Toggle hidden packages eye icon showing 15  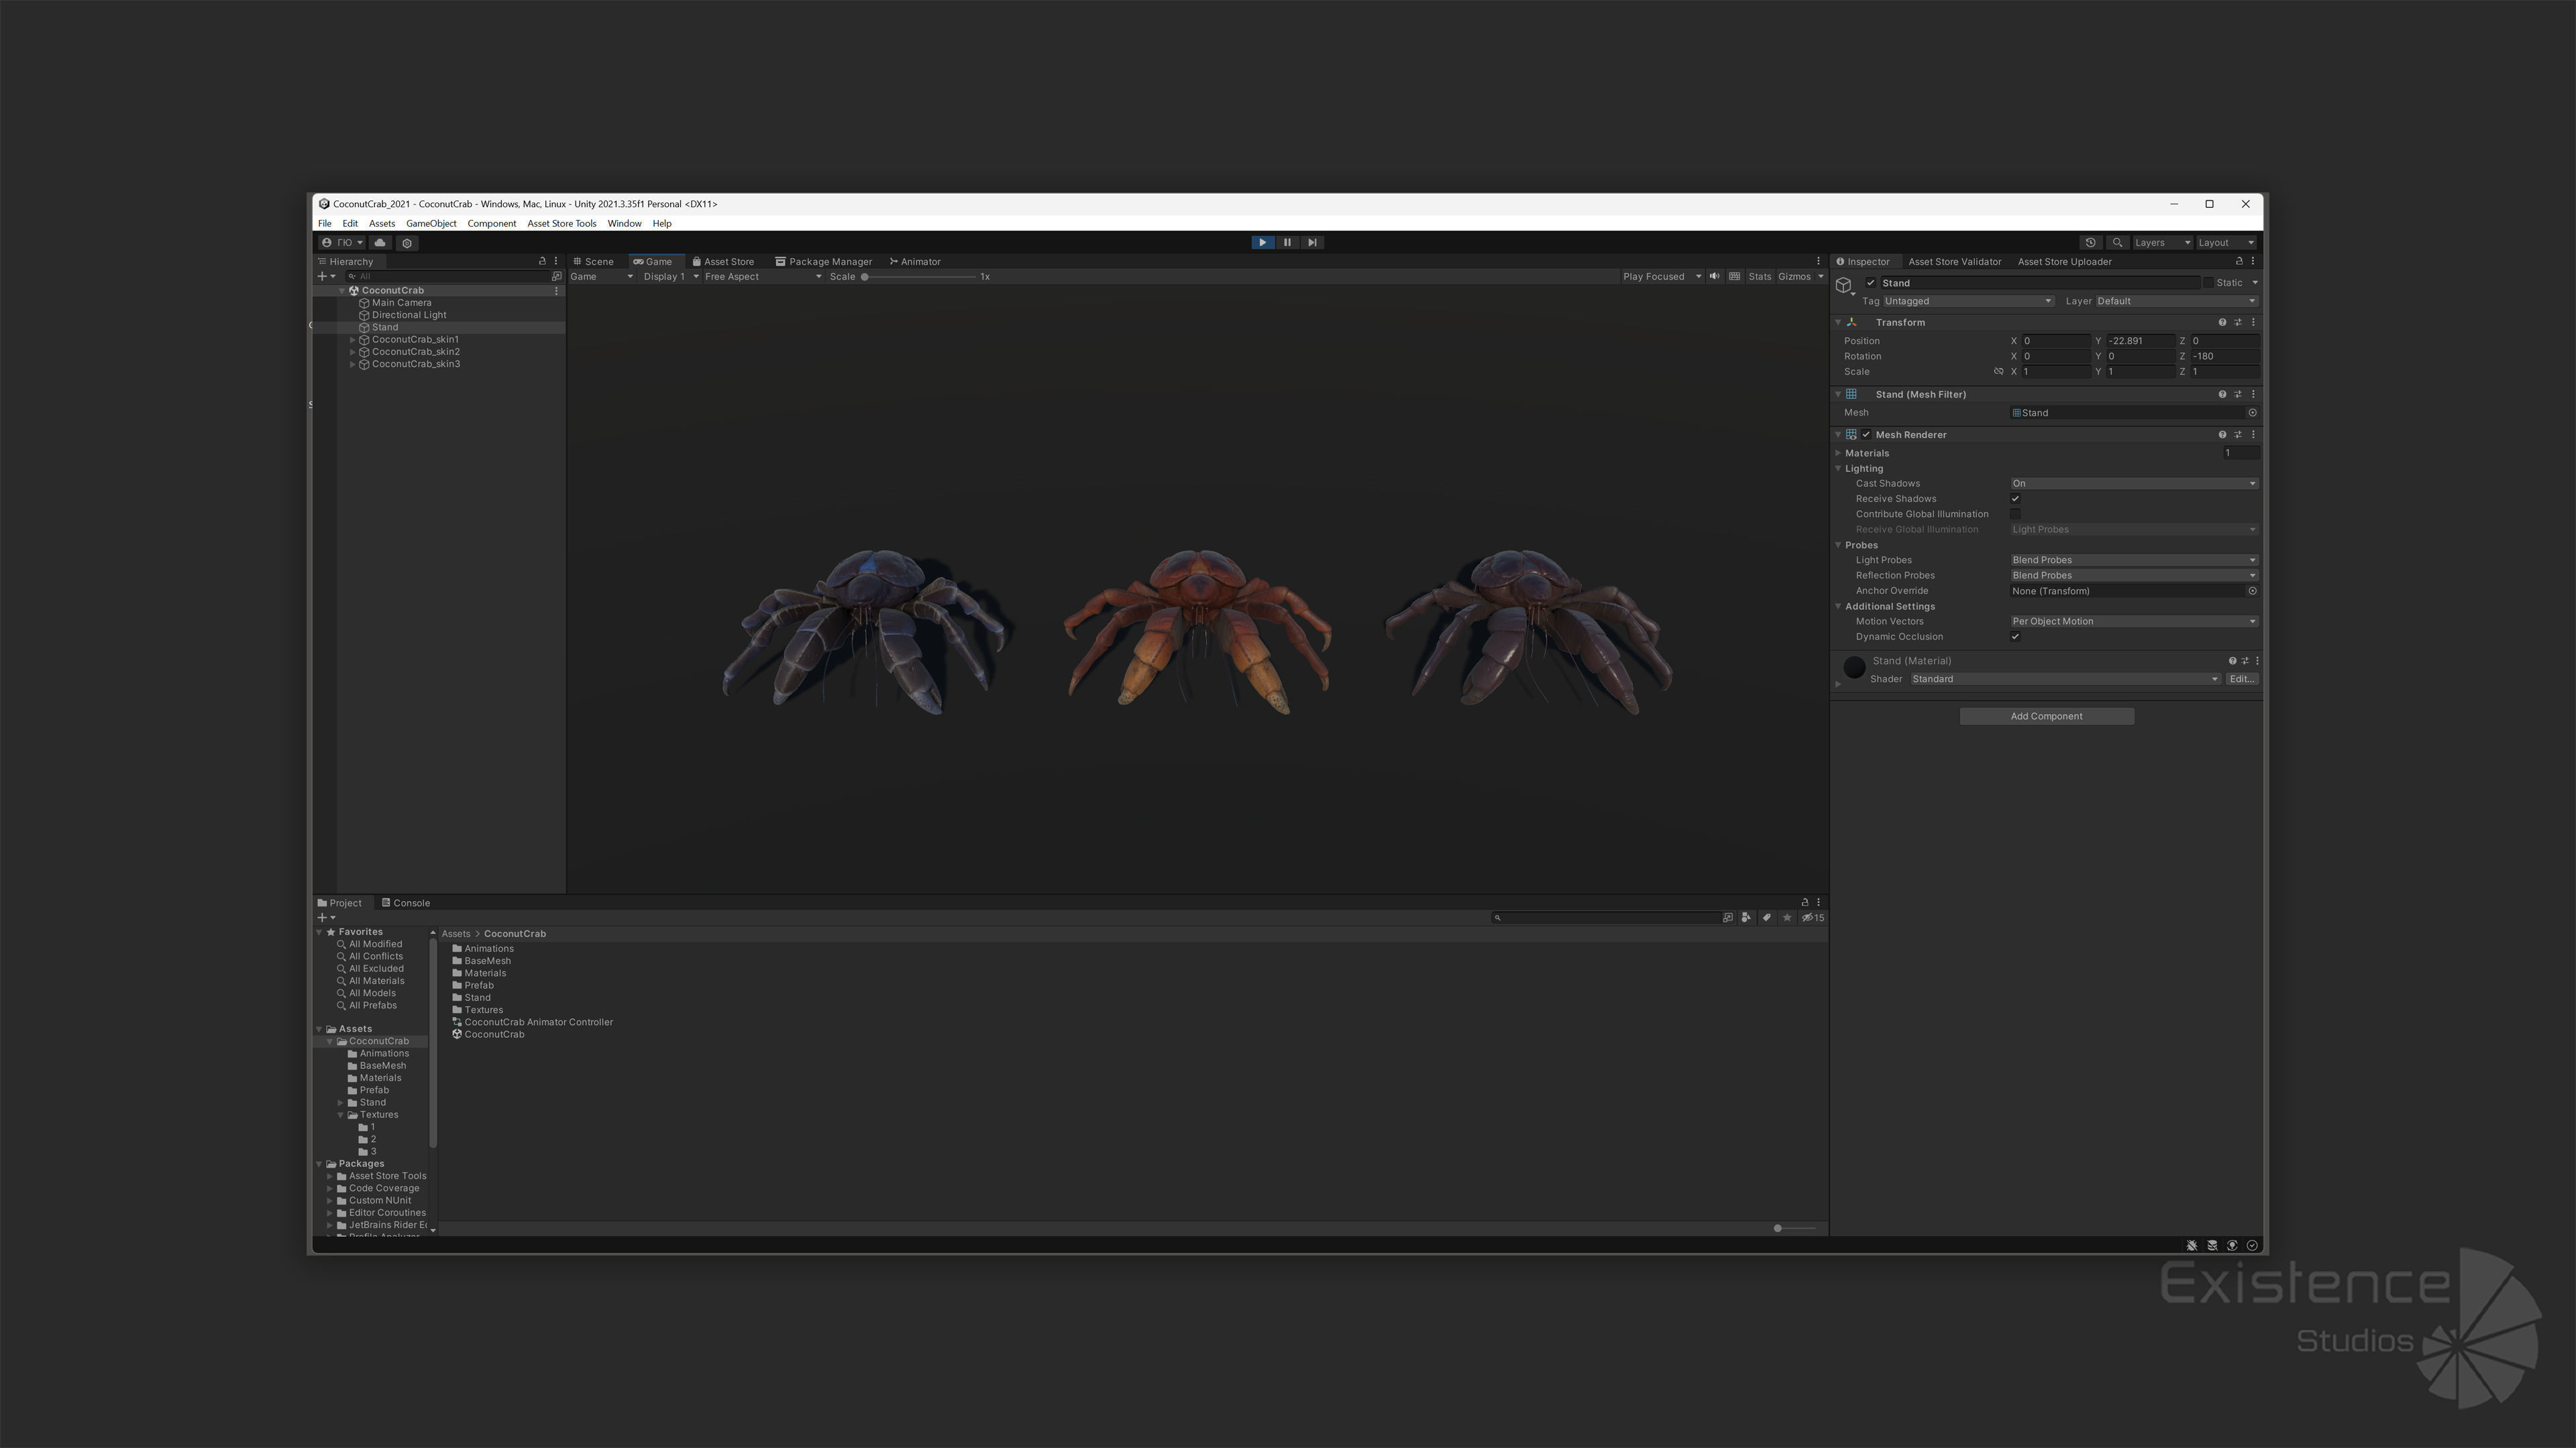click(x=1813, y=918)
